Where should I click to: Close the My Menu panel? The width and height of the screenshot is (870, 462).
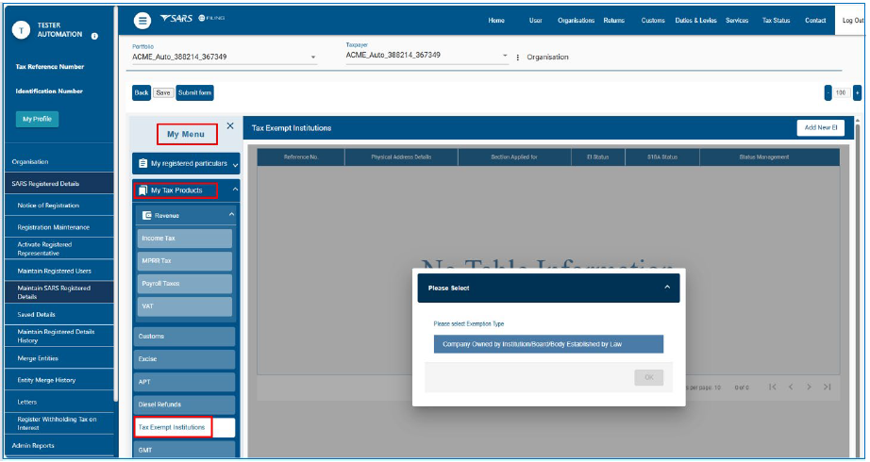[230, 126]
